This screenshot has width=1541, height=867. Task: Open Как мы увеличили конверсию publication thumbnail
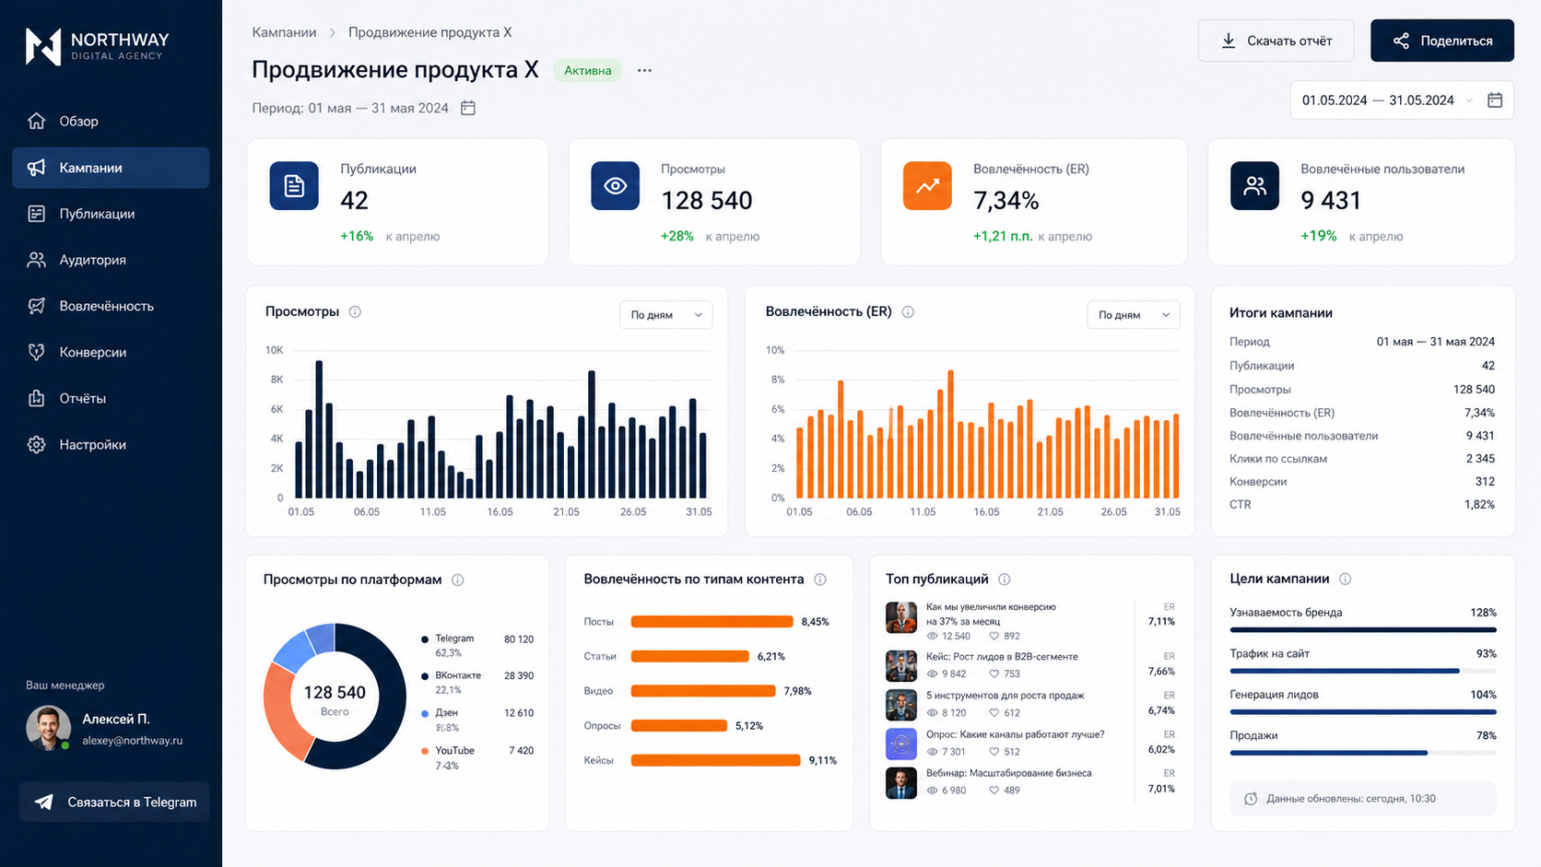pyautogui.click(x=901, y=617)
